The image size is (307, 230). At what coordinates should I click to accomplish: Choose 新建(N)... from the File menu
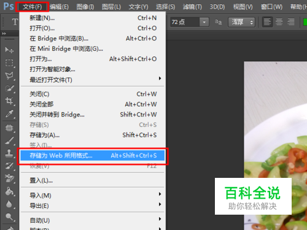pyautogui.click(x=93, y=18)
